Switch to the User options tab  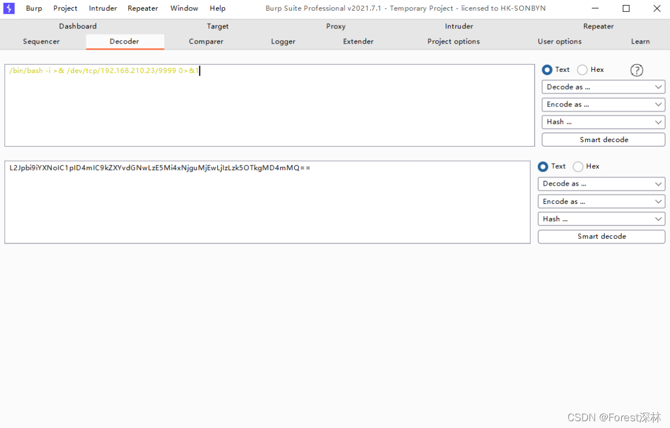point(559,41)
